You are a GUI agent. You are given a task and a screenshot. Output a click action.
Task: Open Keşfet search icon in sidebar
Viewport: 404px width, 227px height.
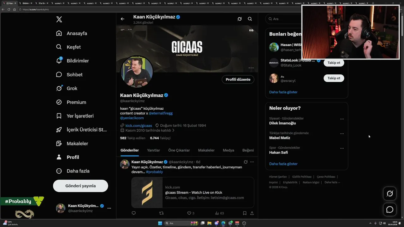59,47
